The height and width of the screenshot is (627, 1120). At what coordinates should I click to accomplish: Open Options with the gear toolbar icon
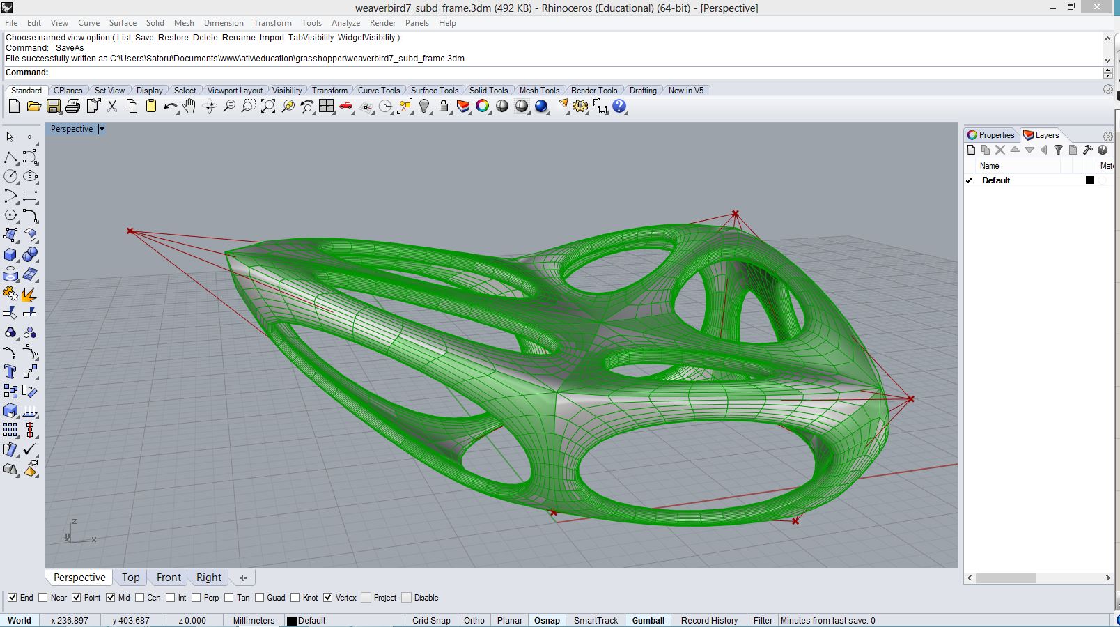(x=580, y=107)
